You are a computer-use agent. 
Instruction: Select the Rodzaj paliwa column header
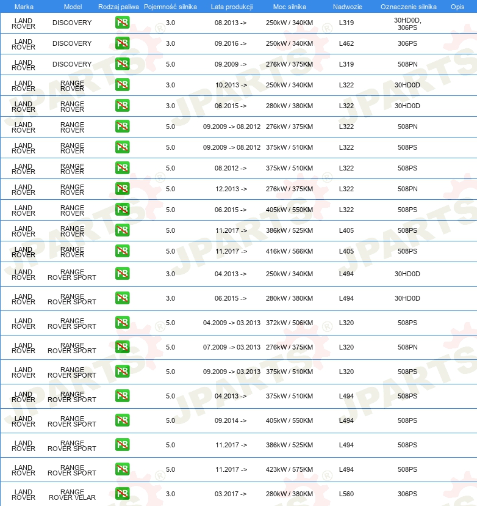click(x=118, y=7)
